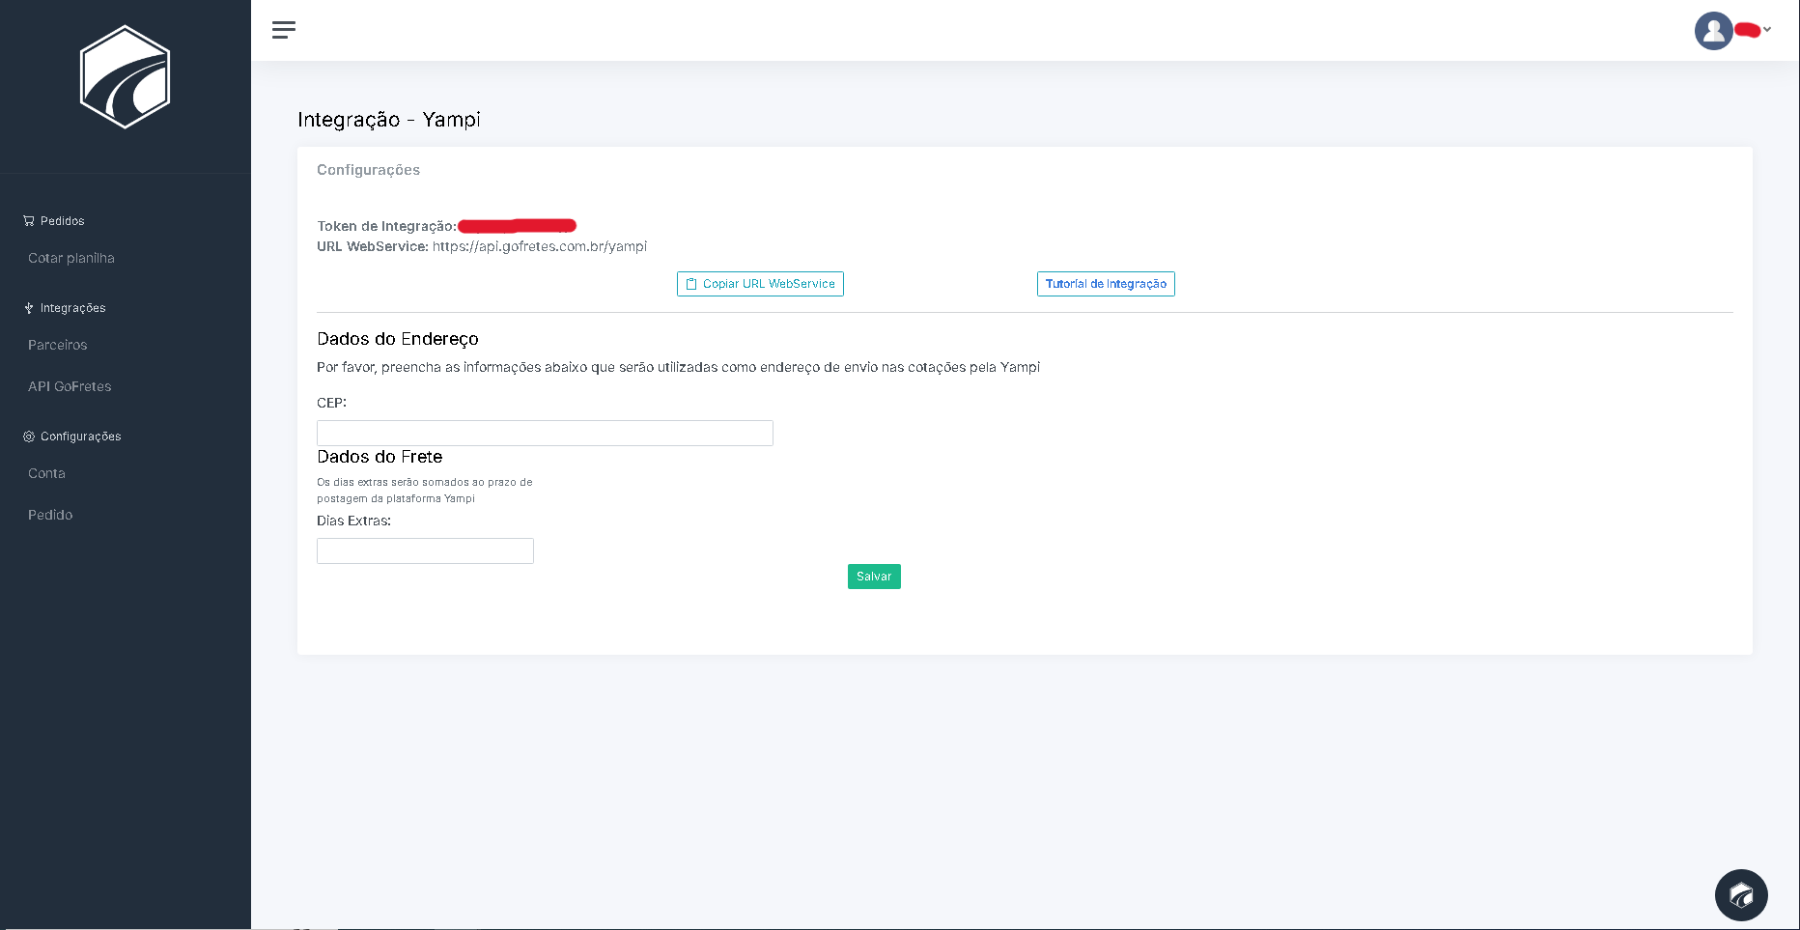
Task: Click the Dados do Frete heading
Action: click(x=380, y=457)
